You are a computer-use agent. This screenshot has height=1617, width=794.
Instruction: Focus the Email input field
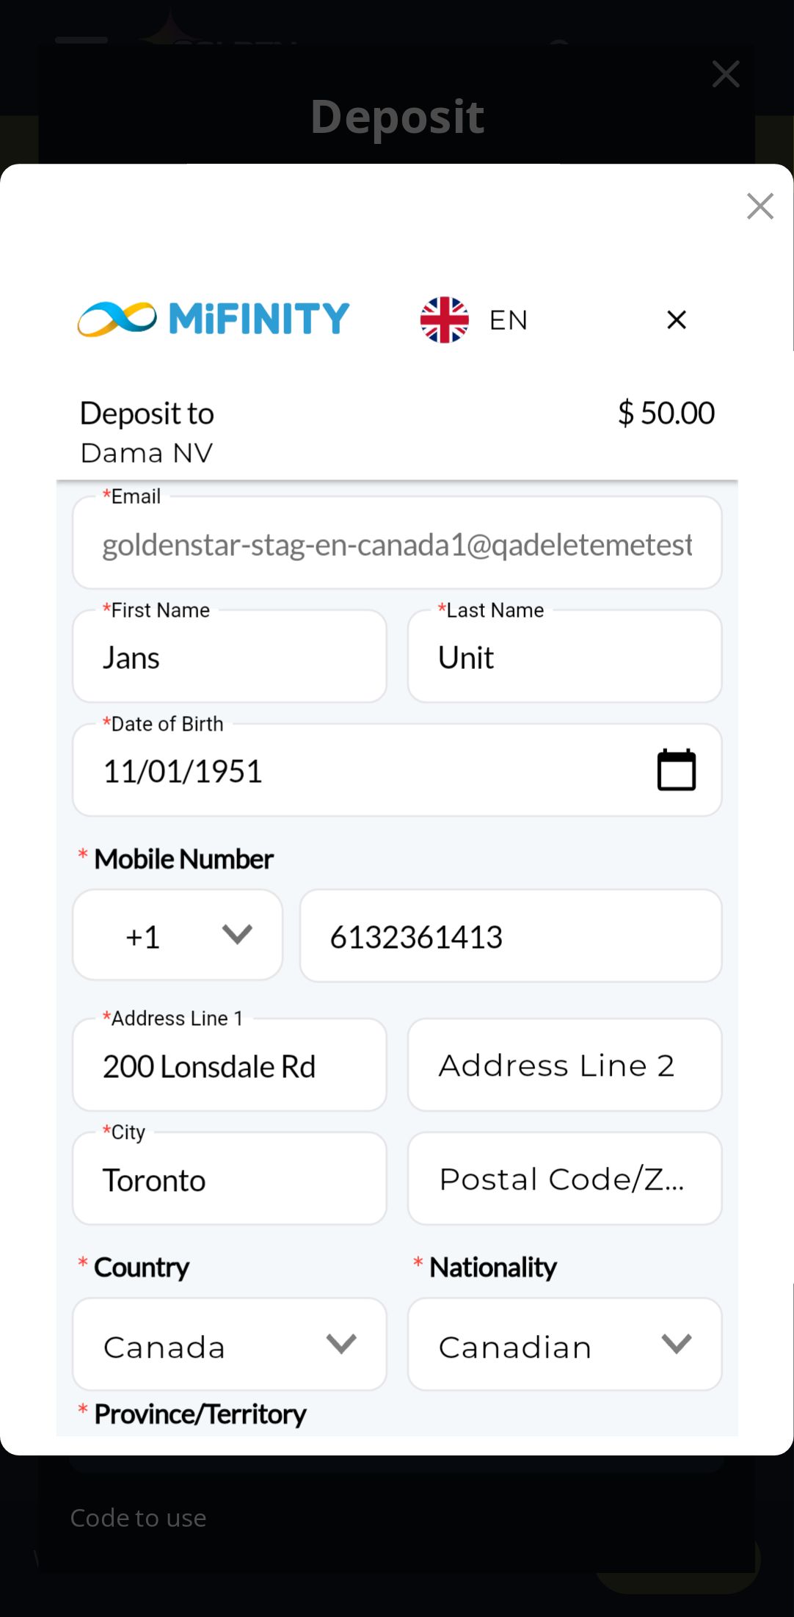tap(396, 544)
